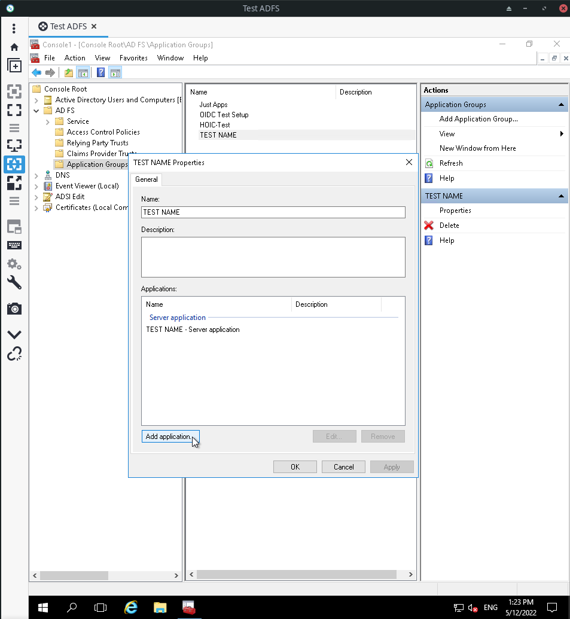570x619 pixels.
Task: Collapse the Application Groups actions section
Action: coord(561,105)
